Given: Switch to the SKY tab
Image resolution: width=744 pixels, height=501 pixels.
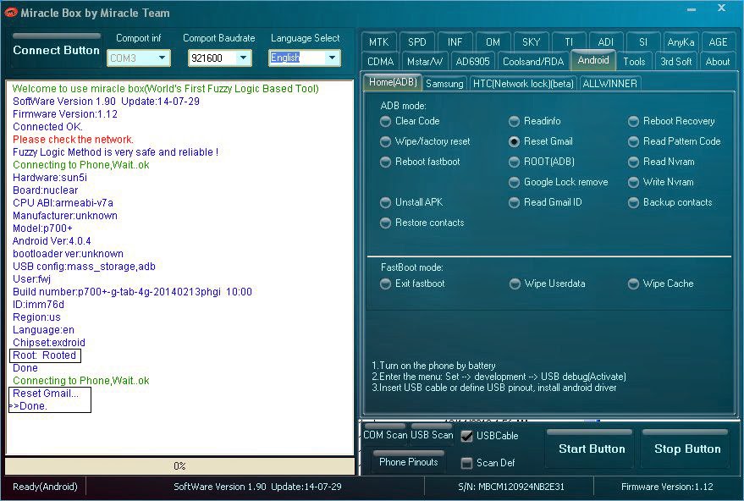Looking at the screenshot, I should (531, 42).
